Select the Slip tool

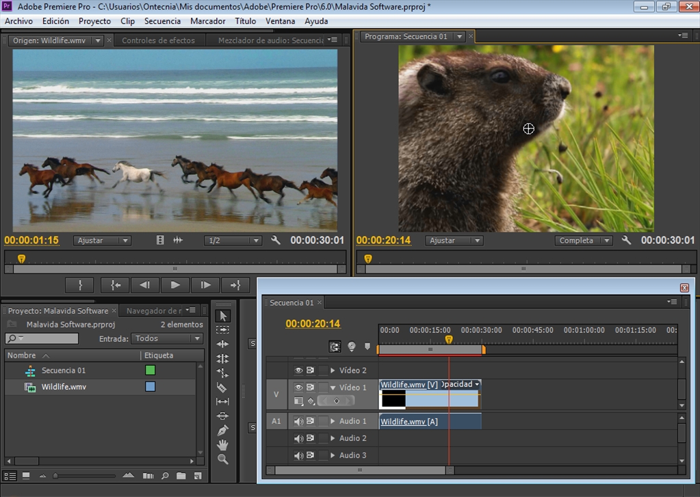[x=223, y=401]
